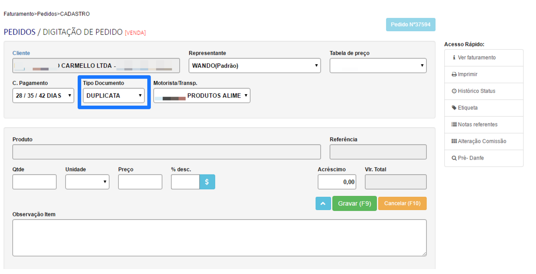
Task: Open the Unidade dropdown
Action: coord(87,182)
